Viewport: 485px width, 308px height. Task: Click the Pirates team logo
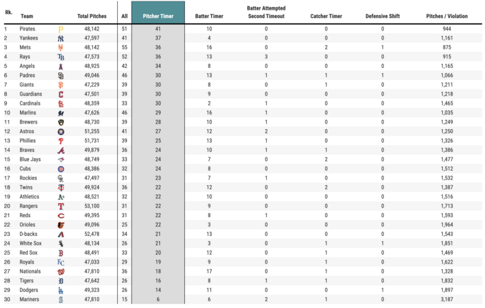coord(61,28)
